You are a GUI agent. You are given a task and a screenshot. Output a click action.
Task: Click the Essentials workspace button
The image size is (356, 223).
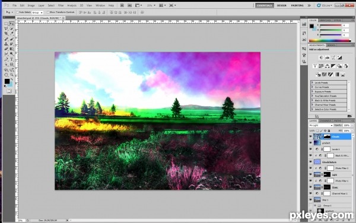(264, 5)
